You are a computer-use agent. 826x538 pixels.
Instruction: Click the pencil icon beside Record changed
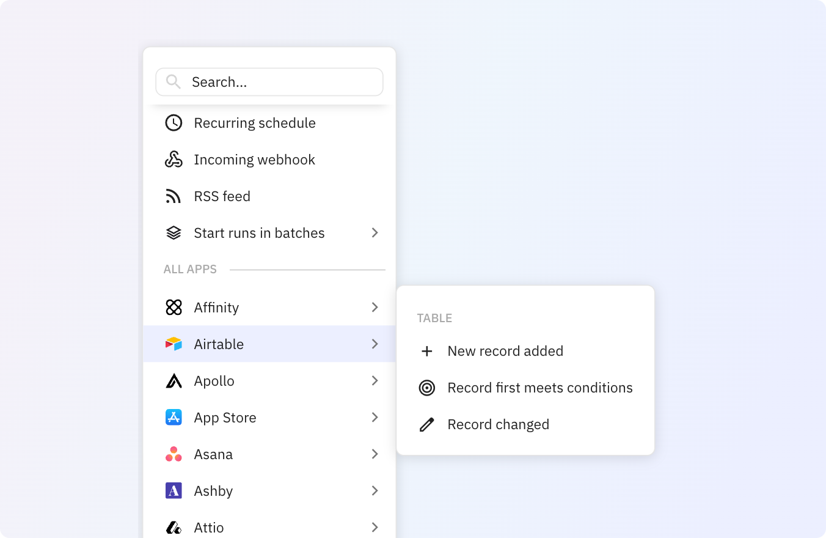(x=427, y=424)
